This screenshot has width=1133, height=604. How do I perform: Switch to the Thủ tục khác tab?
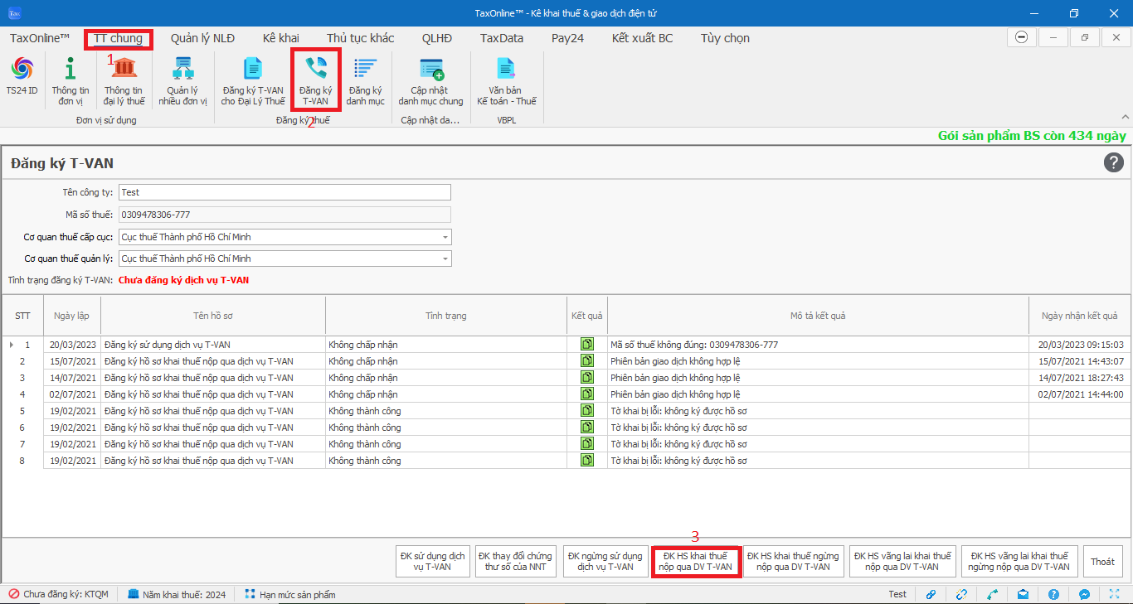pyautogui.click(x=361, y=38)
